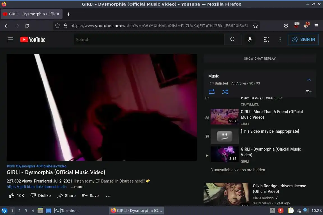Open the #Girli hashtag
The height and width of the screenshot is (215, 323).
pos(11,166)
